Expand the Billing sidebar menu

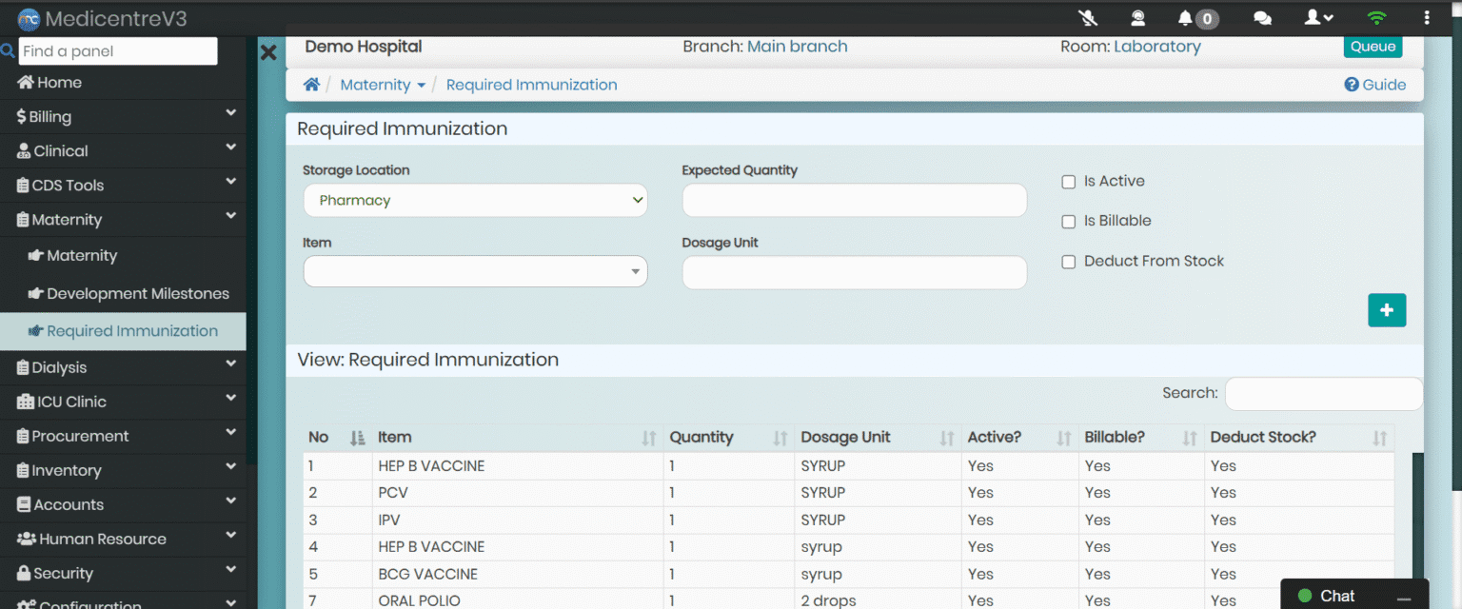(x=123, y=117)
